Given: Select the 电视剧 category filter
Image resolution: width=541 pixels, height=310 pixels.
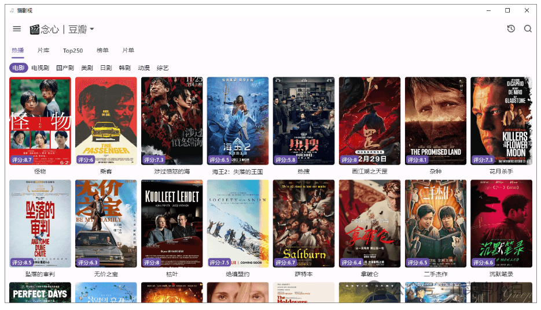Looking at the screenshot, I should coord(41,68).
